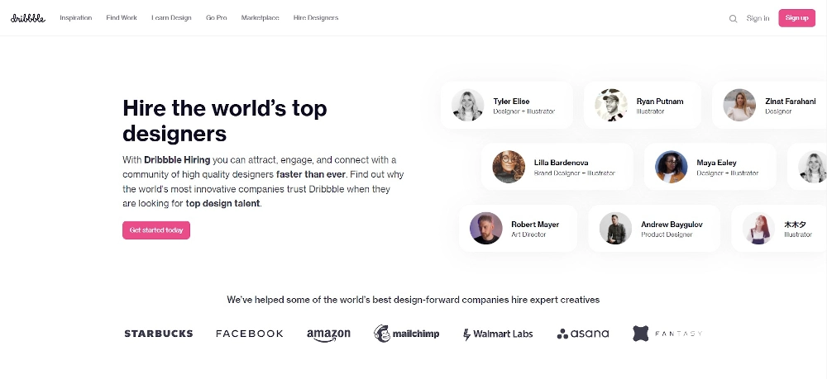This screenshot has height=379, width=827.
Task: Click the Amazon logo
Action: [328, 334]
